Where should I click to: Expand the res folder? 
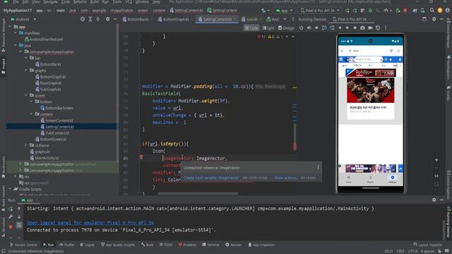[x=16, y=176]
